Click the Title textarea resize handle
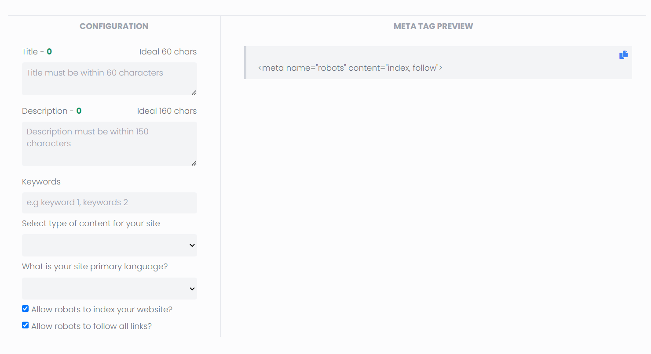651x354 pixels. [x=194, y=93]
